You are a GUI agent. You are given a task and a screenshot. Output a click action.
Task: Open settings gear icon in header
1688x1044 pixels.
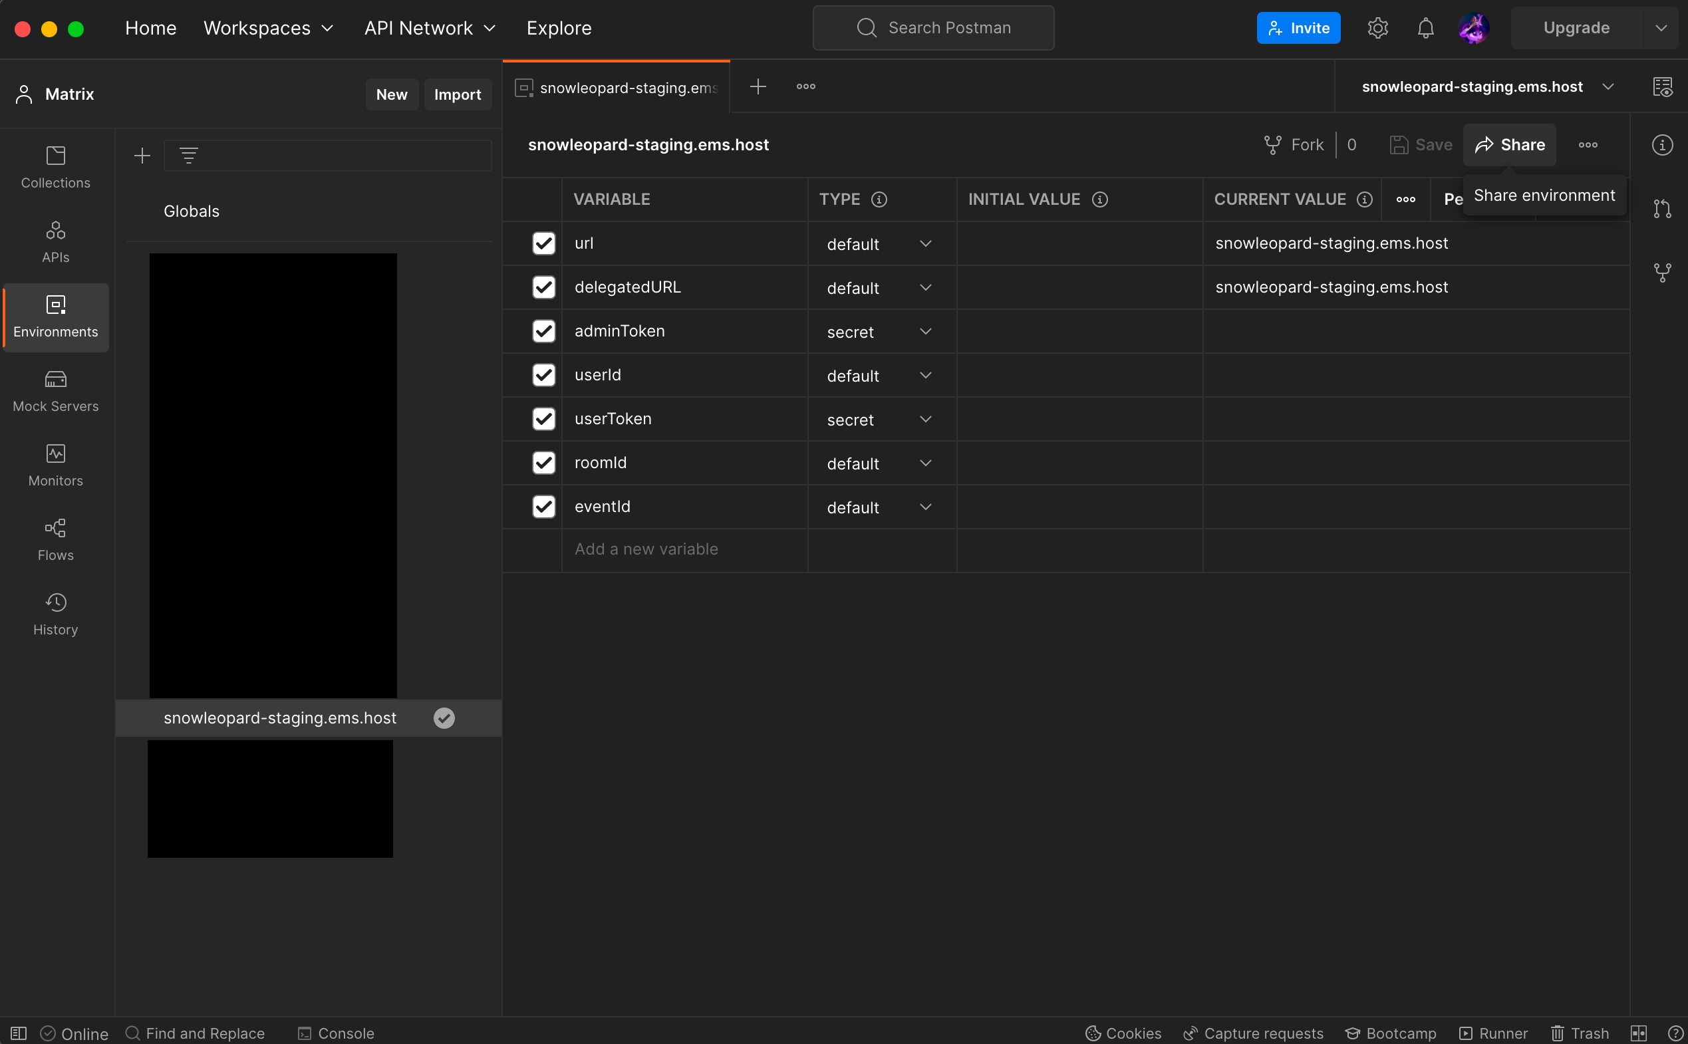pos(1377,29)
